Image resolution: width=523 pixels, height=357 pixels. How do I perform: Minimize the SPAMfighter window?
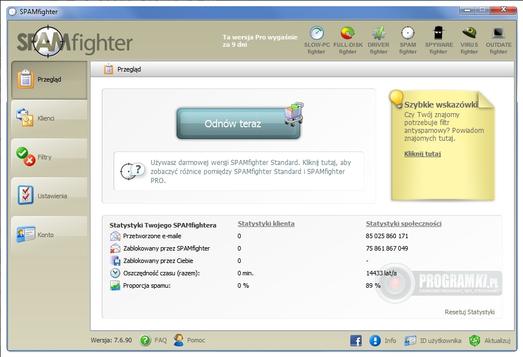tap(467, 10)
